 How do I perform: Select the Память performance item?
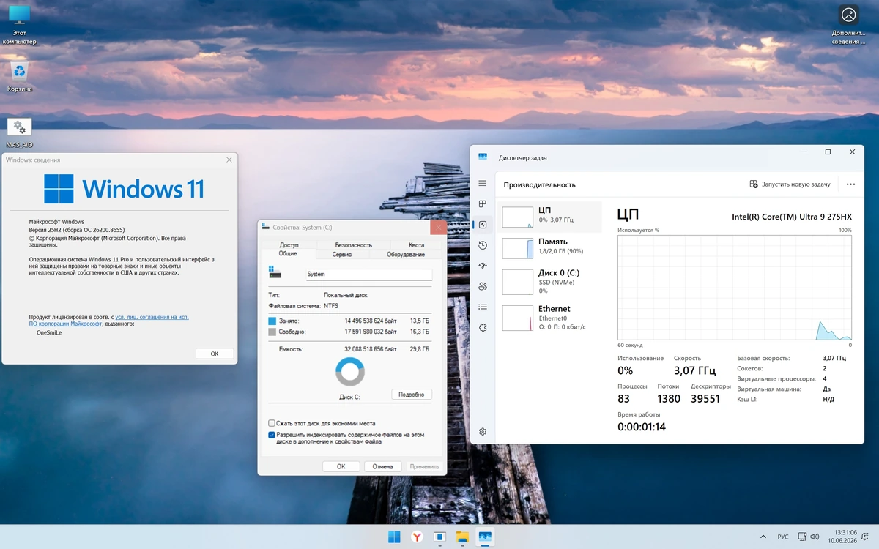coord(549,247)
